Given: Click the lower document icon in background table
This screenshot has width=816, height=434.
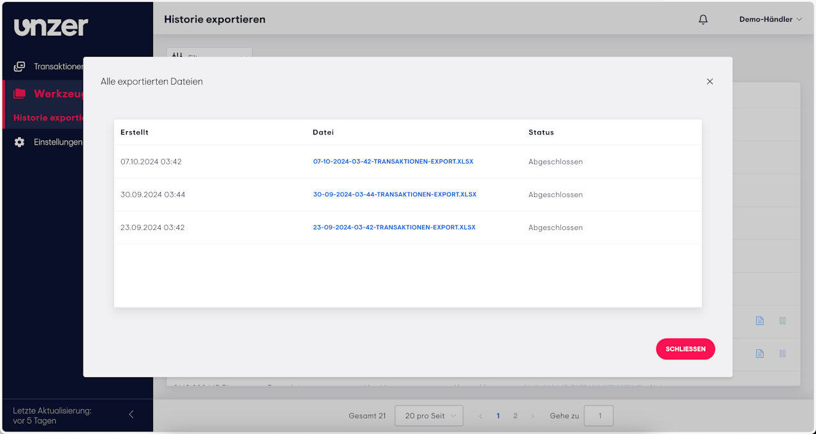Looking at the screenshot, I should click(759, 353).
